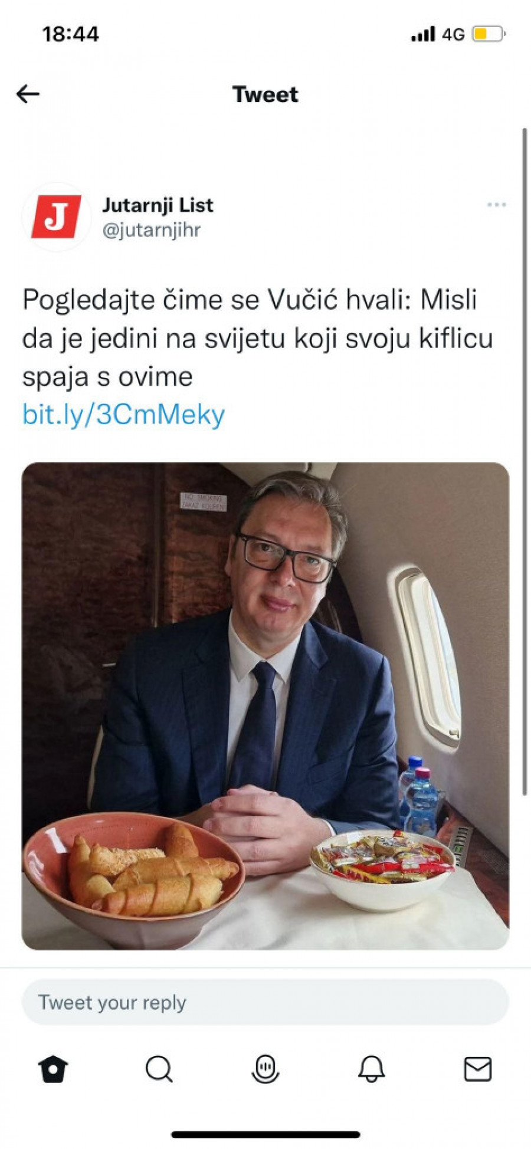Go back using the left arrow
This screenshot has height=1149, width=531.
click(x=28, y=94)
